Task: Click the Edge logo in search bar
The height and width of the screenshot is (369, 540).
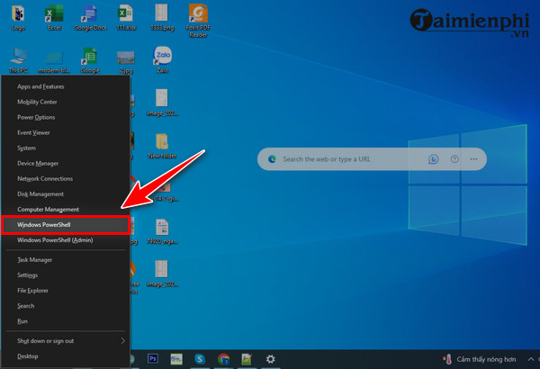Action: (x=272, y=158)
